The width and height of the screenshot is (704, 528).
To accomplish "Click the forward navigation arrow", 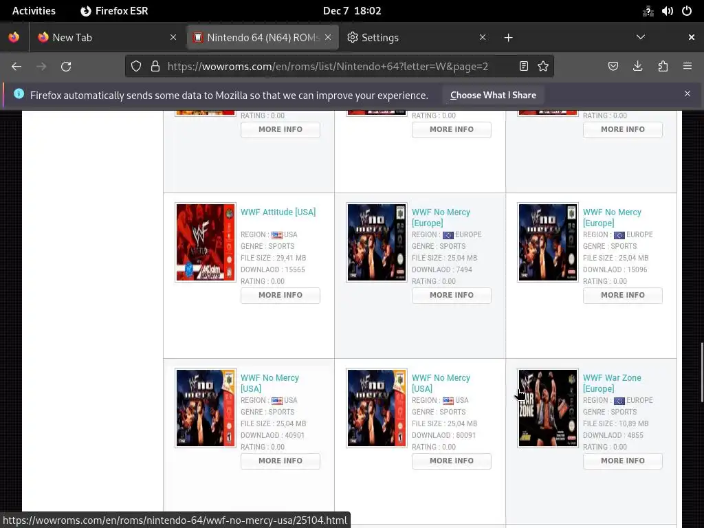I will (x=41, y=67).
